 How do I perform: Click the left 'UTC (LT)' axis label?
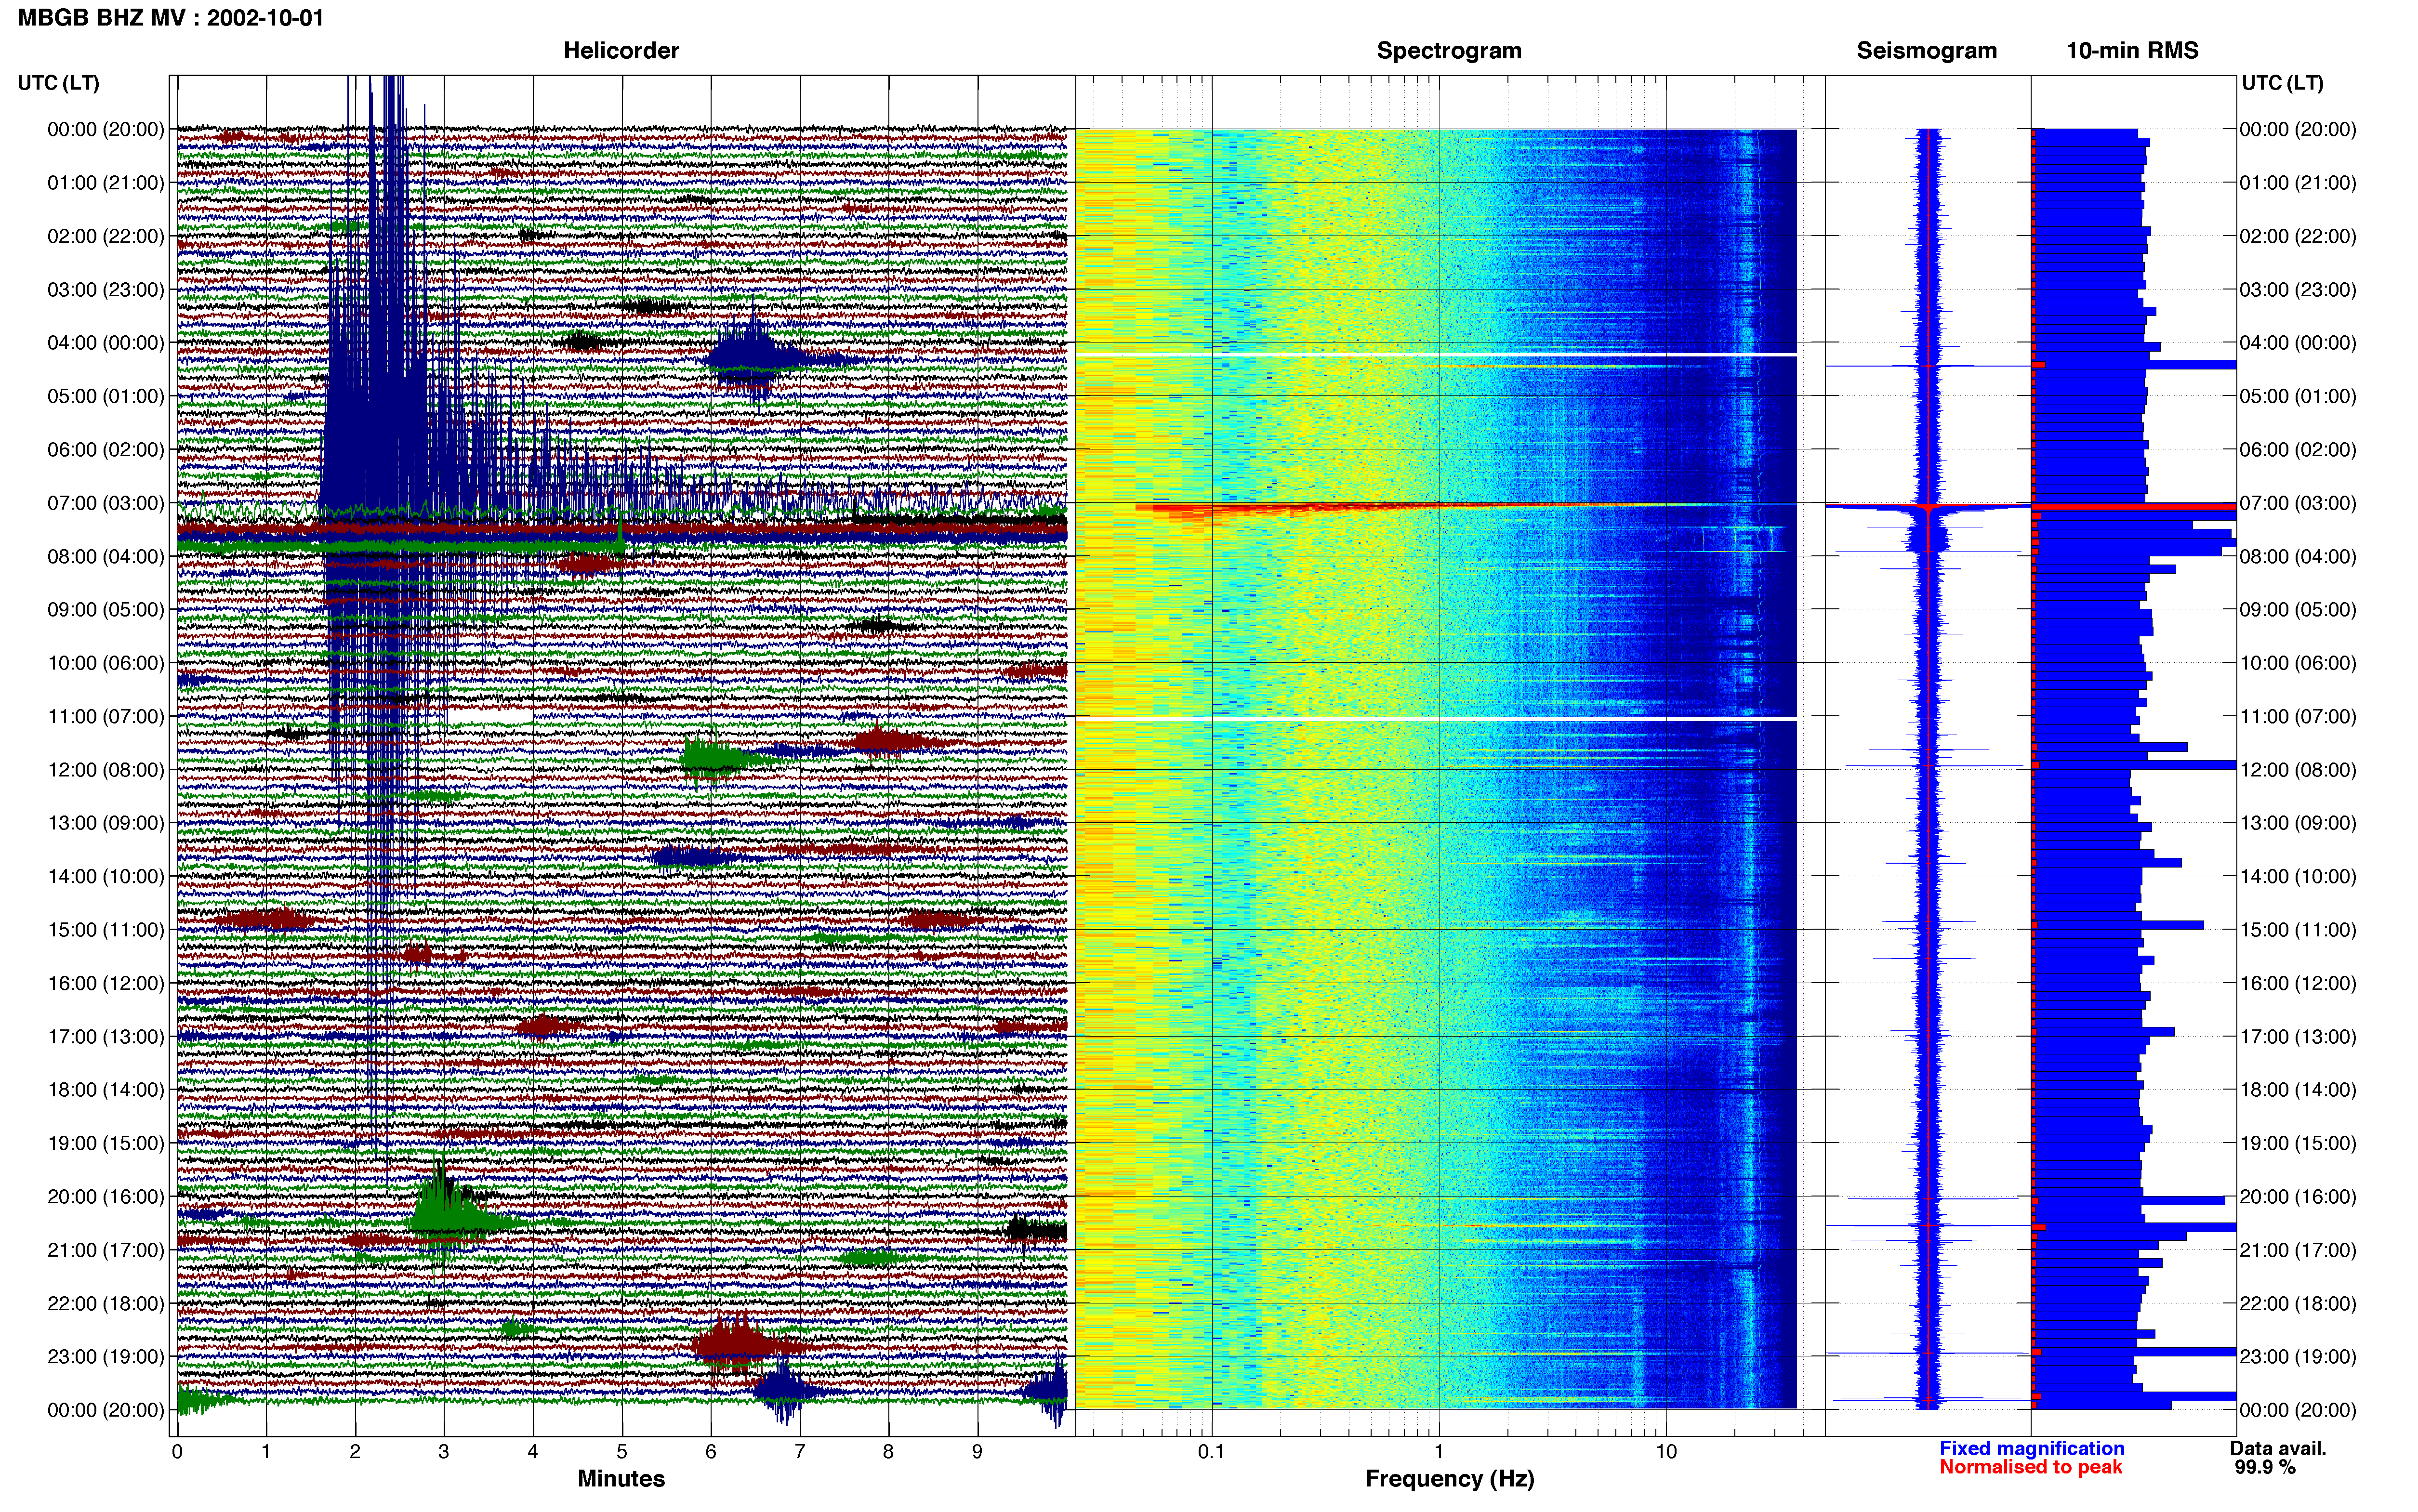coord(58,82)
